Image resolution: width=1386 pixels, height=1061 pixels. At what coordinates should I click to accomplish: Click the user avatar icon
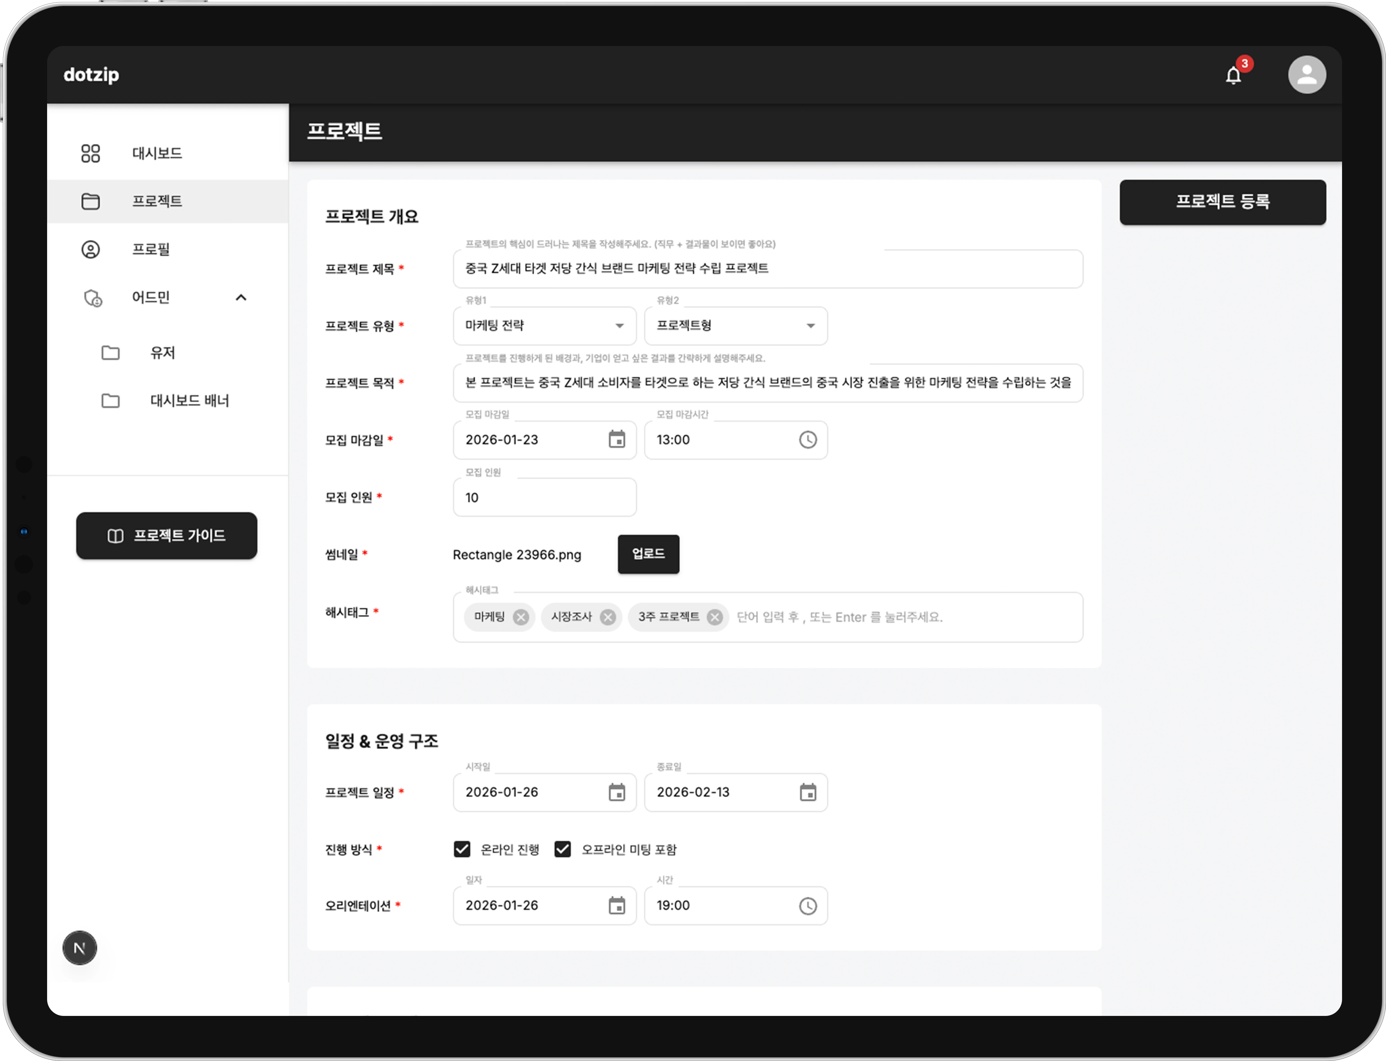click(x=1306, y=75)
